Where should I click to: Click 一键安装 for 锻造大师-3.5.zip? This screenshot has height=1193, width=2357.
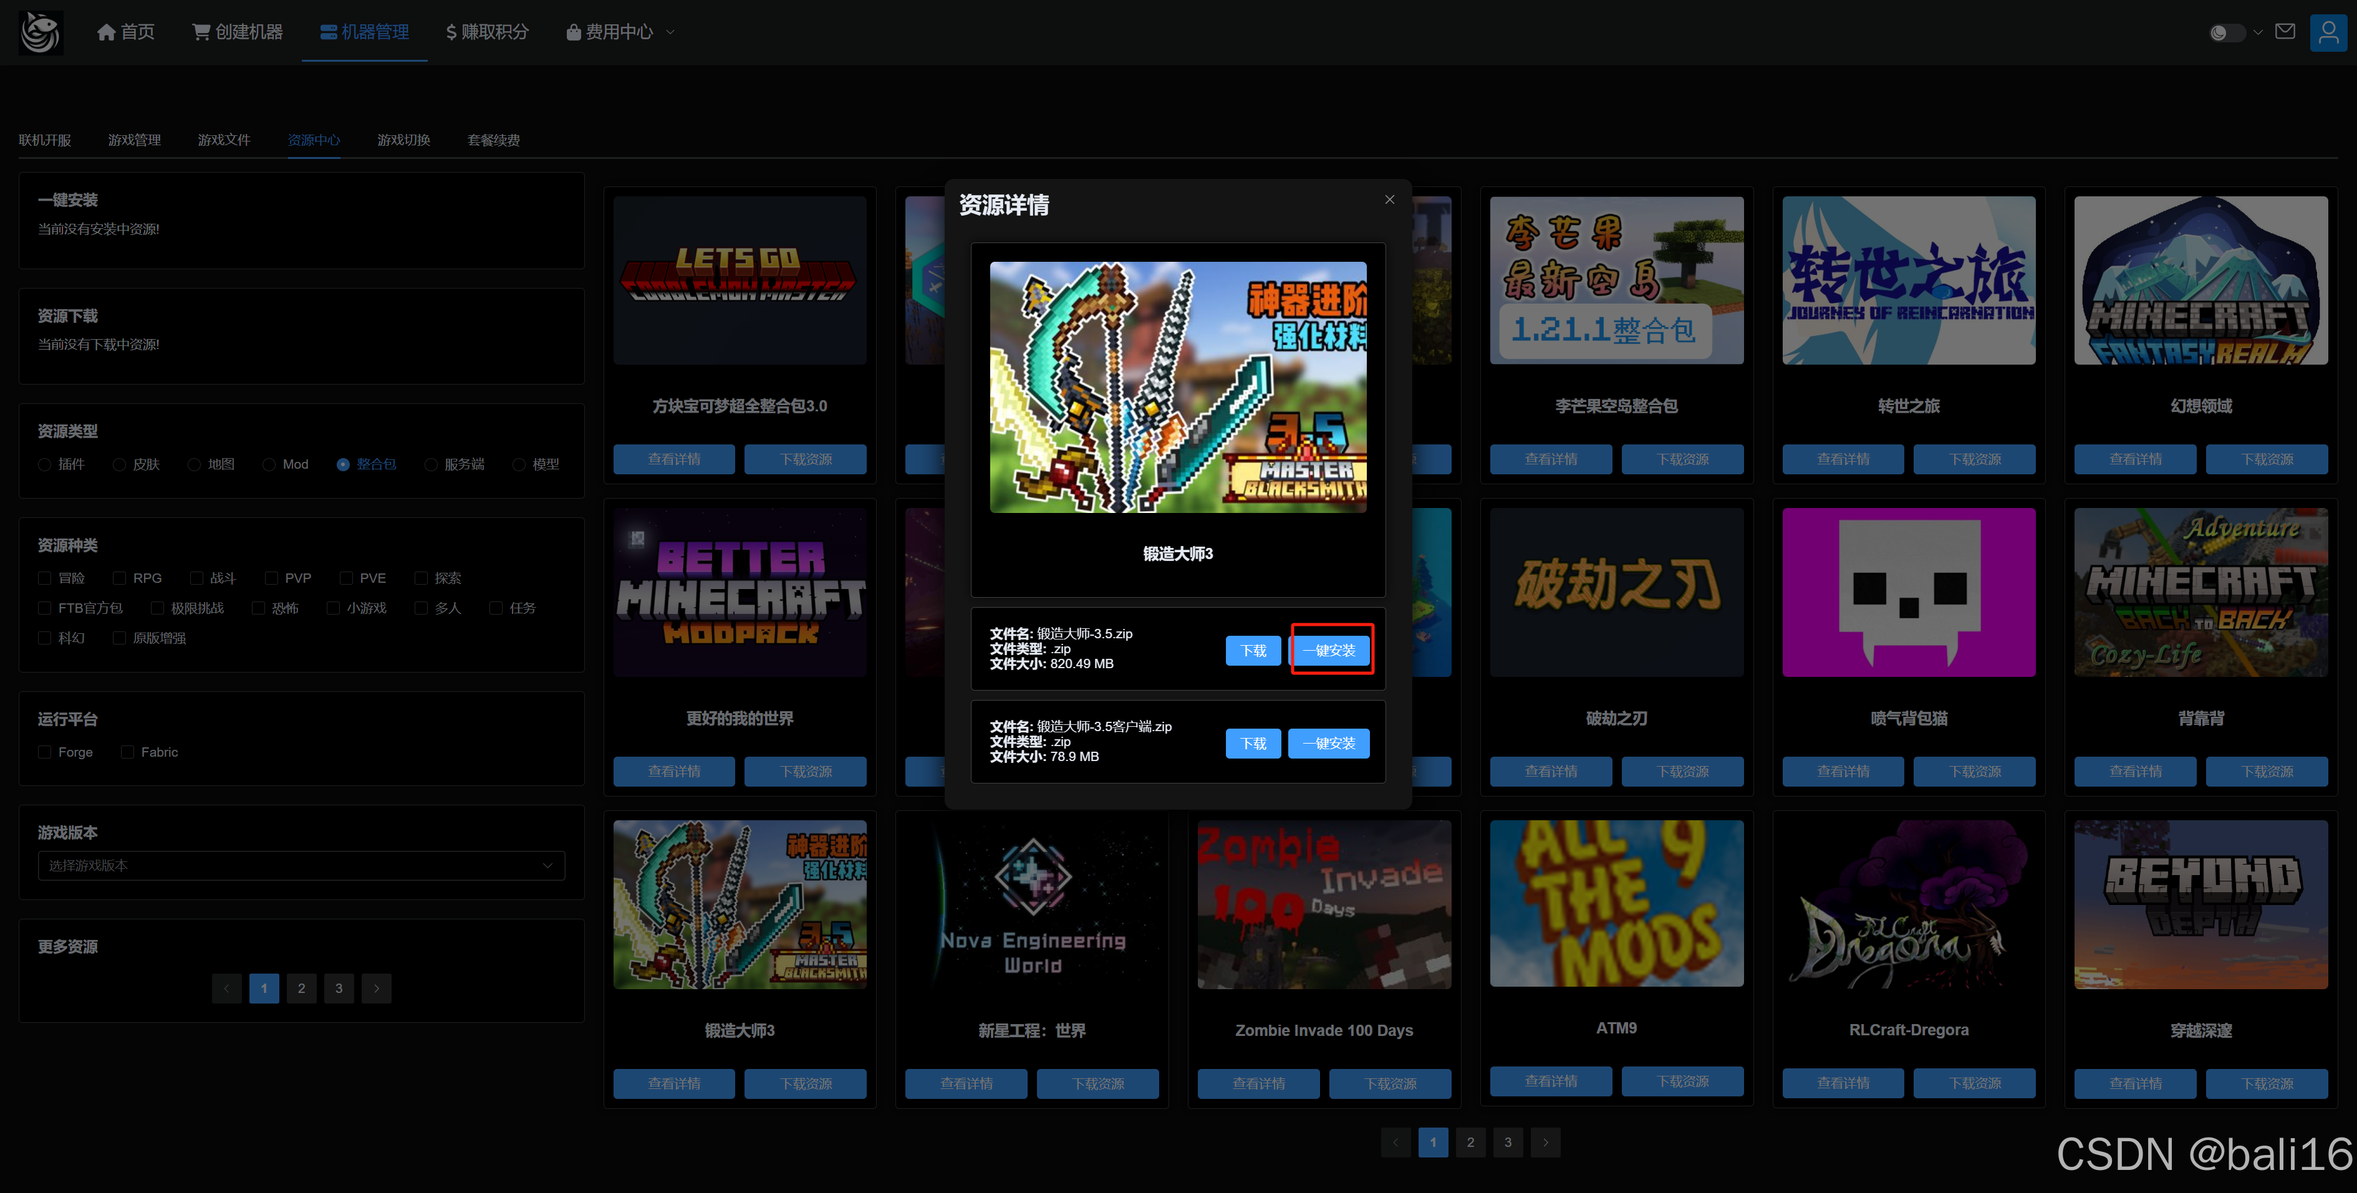(x=1329, y=651)
